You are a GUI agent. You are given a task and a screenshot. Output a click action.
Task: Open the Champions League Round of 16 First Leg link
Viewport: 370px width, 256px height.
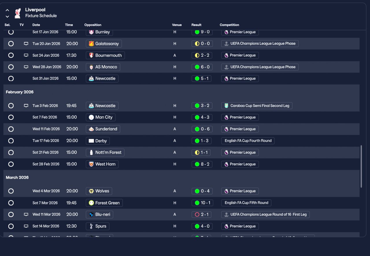[x=265, y=214]
